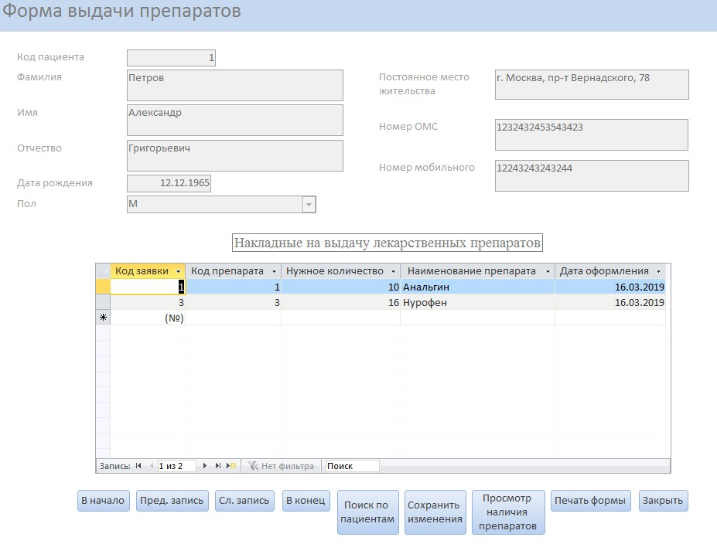Focus the Фамилия field containing Петров
Image resolution: width=717 pixels, height=544 pixels.
pyautogui.click(x=235, y=85)
